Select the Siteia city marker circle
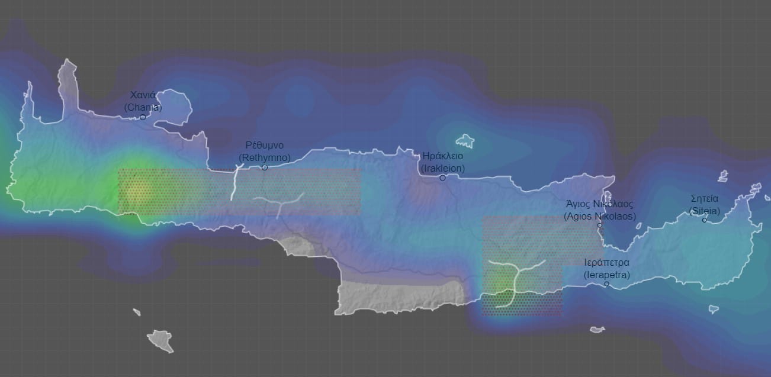771x377 pixels. click(x=705, y=220)
